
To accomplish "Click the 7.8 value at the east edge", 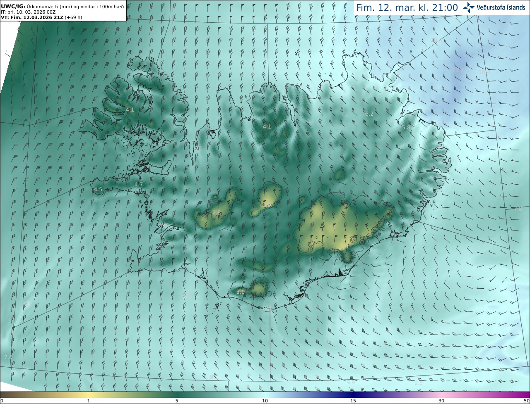I will click(x=518, y=209).
